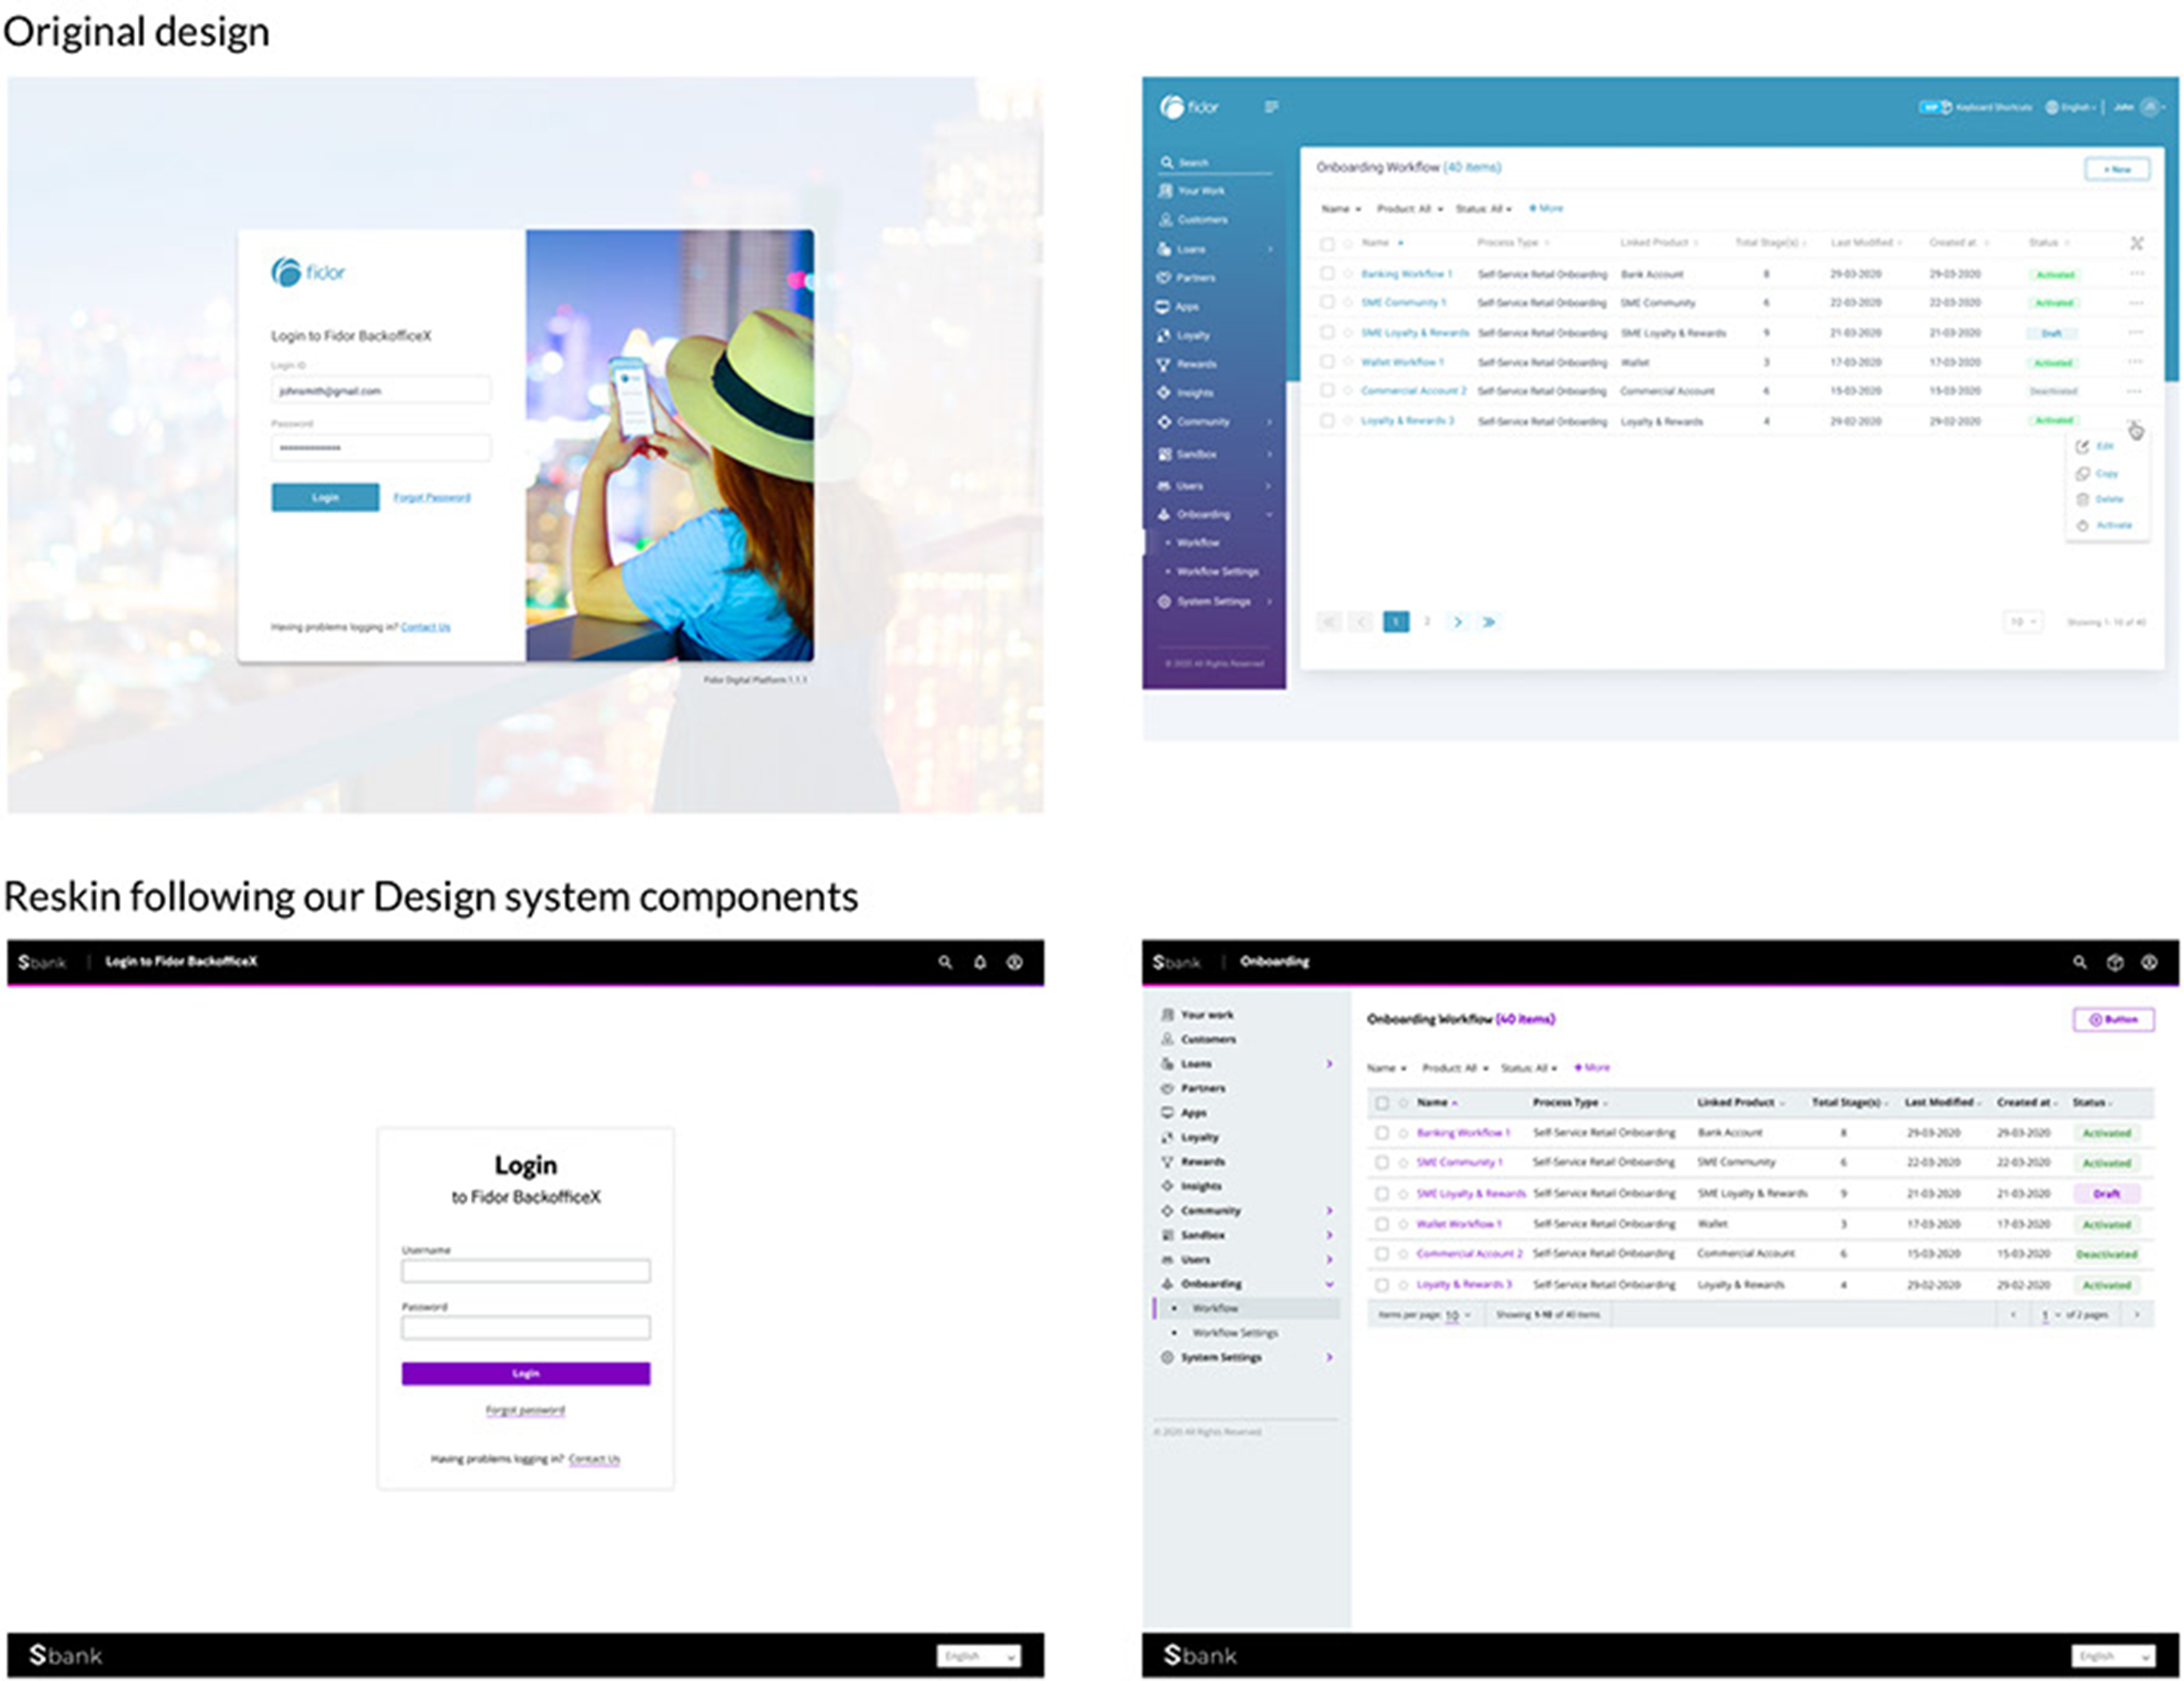The height and width of the screenshot is (1681, 2184).
Task: Click the search icon in Sbank login header
Action: tap(945, 962)
